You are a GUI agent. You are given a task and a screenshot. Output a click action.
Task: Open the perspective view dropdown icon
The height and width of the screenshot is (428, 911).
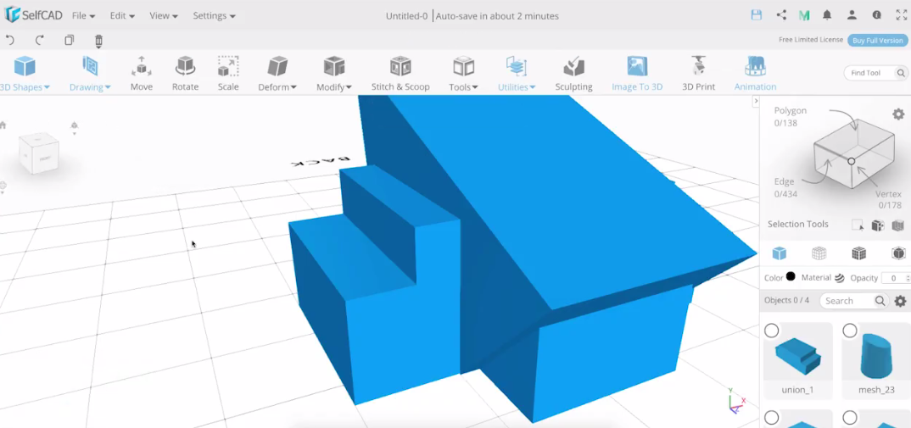tap(75, 126)
